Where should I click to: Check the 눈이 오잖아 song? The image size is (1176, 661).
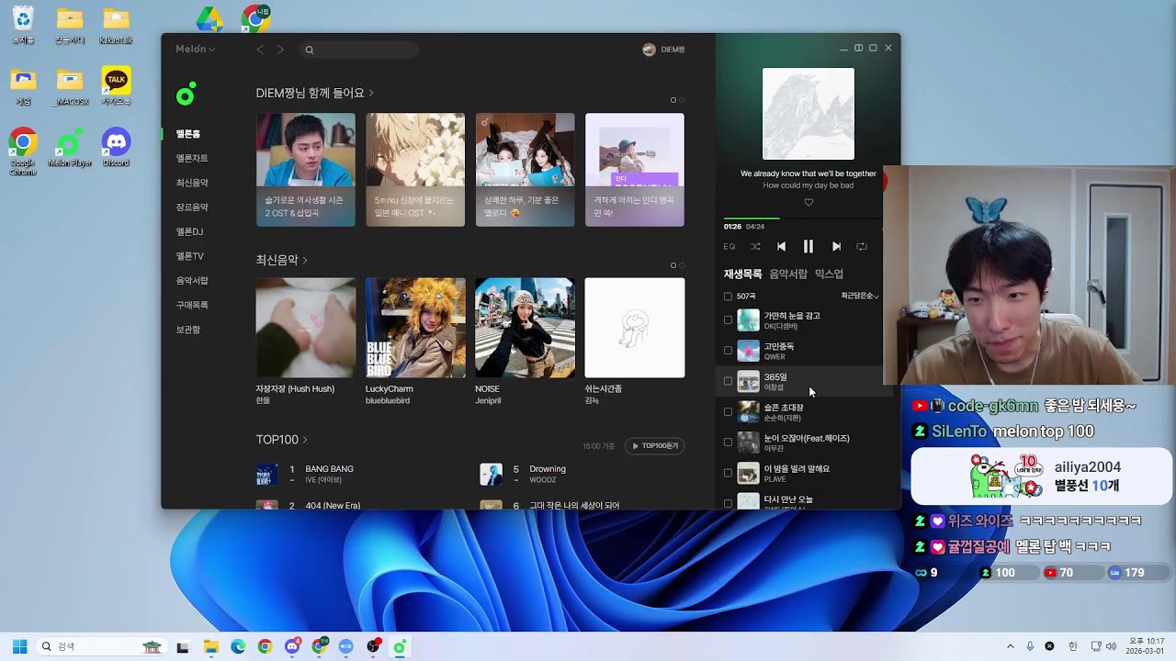click(728, 443)
